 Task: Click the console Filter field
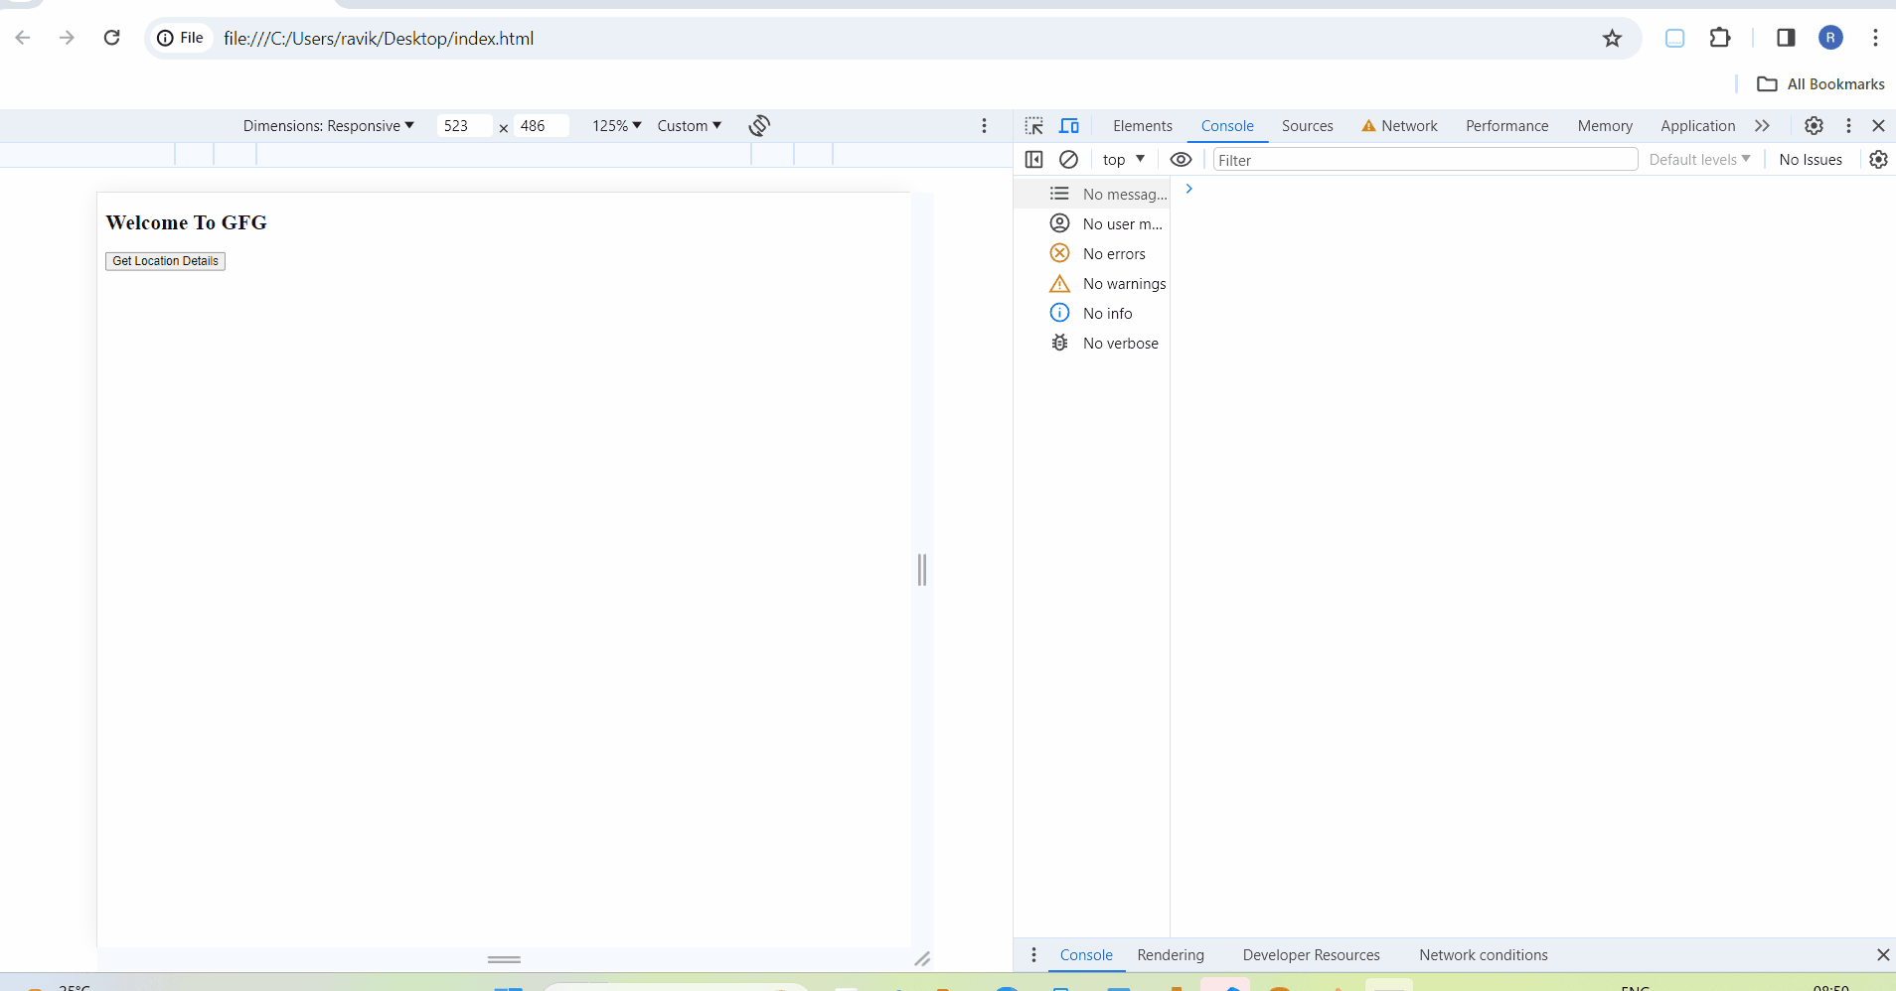(x=1425, y=160)
